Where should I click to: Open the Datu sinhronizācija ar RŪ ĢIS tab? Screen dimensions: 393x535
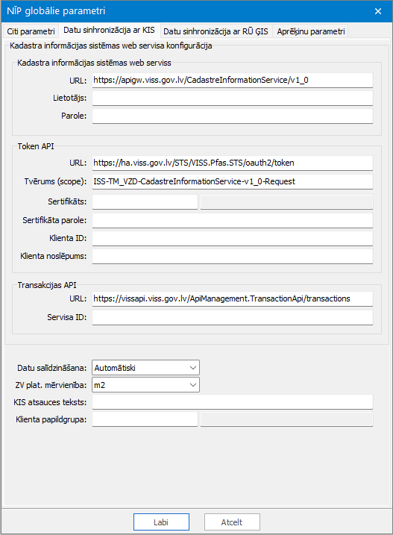click(x=216, y=31)
